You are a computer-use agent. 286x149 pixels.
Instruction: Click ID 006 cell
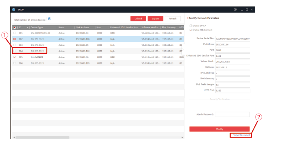click(21, 63)
